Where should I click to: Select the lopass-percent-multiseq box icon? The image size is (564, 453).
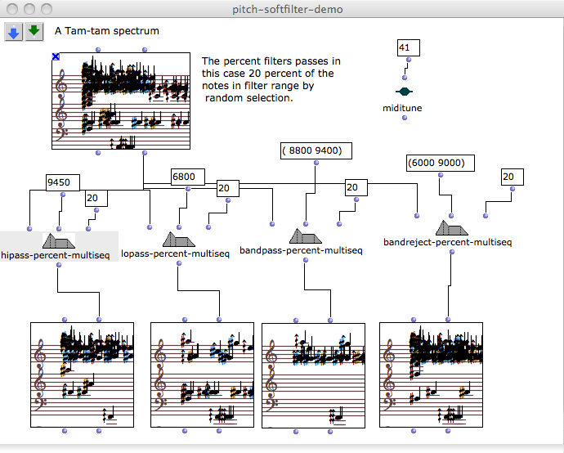[179, 240]
